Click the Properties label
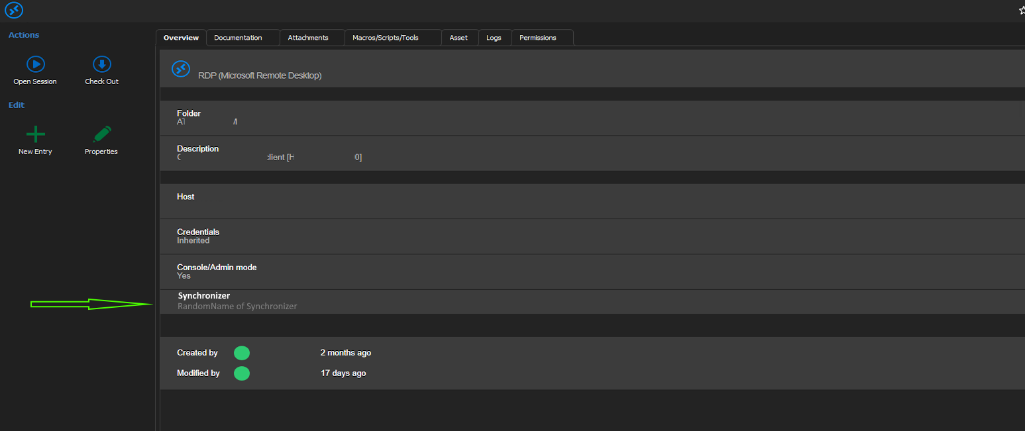 coord(101,152)
